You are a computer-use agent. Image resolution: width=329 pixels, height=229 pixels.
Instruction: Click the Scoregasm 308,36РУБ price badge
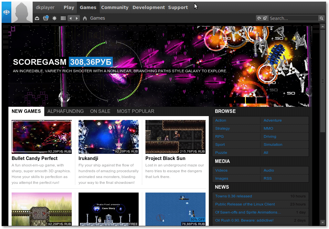pyautogui.click(x=90, y=62)
